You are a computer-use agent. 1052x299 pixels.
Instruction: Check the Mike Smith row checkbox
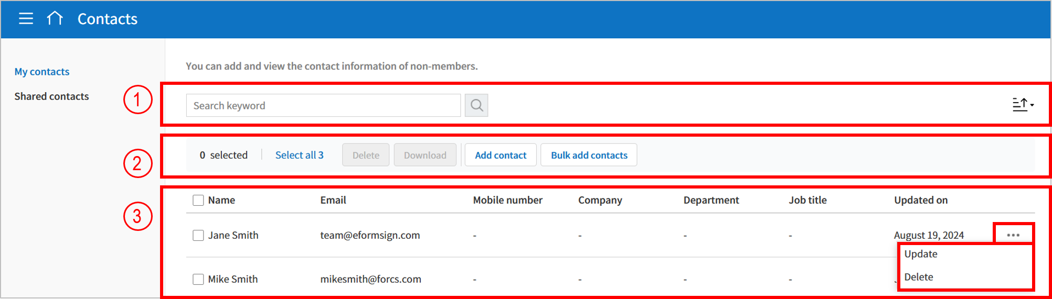click(198, 279)
